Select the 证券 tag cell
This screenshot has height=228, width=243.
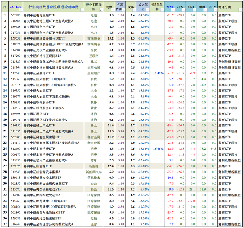[94, 224]
